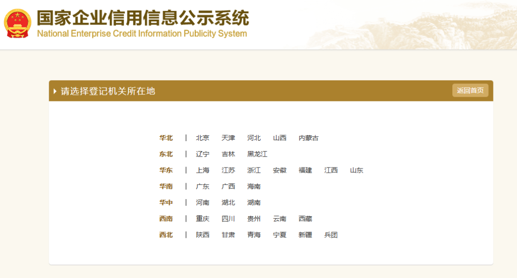Image resolution: width=517 pixels, height=278 pixels.
Task: Open 黑龙江 province link
Action: click(257, 154)
